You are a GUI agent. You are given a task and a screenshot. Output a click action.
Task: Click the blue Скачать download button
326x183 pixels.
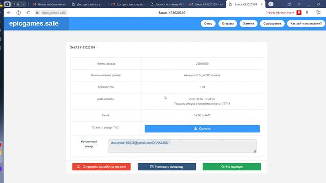[x=202, y=129]
